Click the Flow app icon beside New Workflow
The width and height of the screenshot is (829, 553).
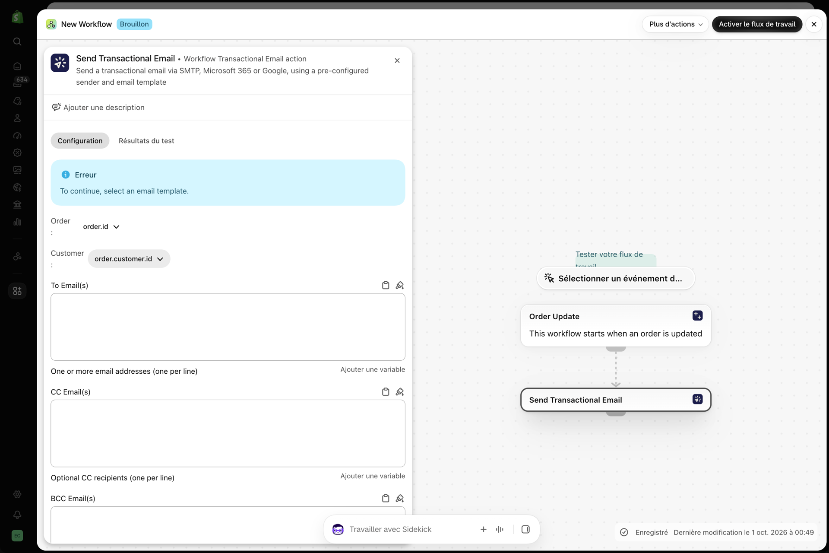[51, 24]
